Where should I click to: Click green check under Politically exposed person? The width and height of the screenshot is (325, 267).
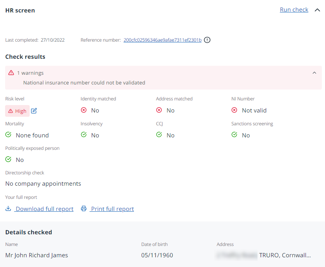(x=8, y=159)
